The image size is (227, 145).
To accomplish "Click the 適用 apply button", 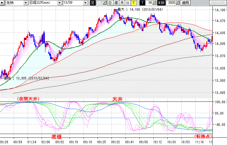I will coord(185,3).
